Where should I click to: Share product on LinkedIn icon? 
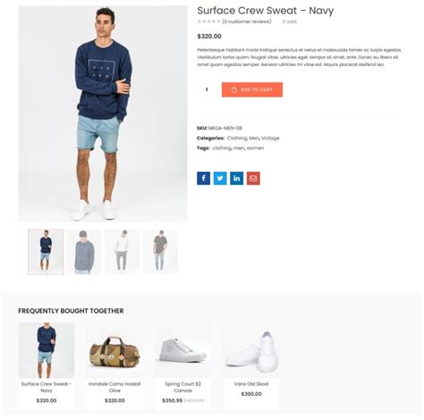[237, 178]
